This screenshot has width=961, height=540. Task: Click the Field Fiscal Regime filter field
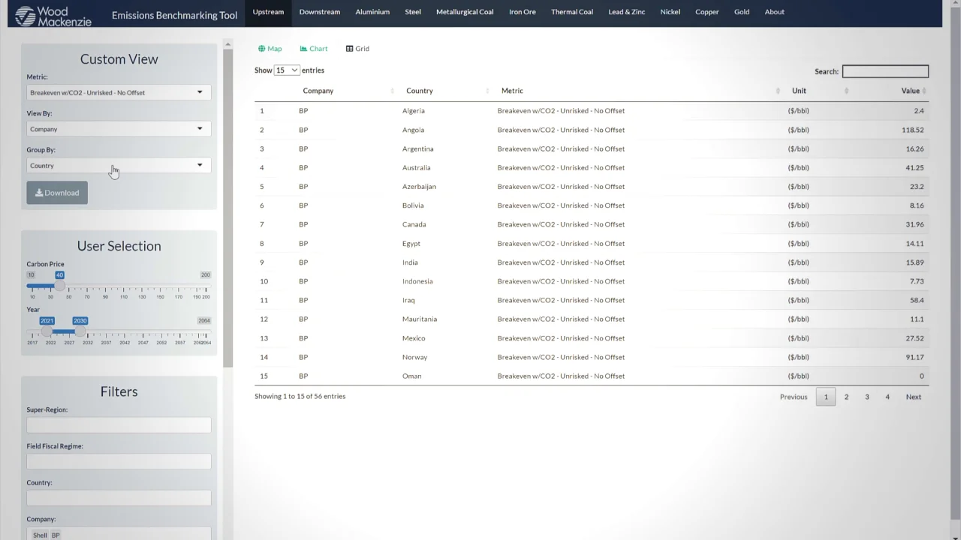click(x=119, y=461)
